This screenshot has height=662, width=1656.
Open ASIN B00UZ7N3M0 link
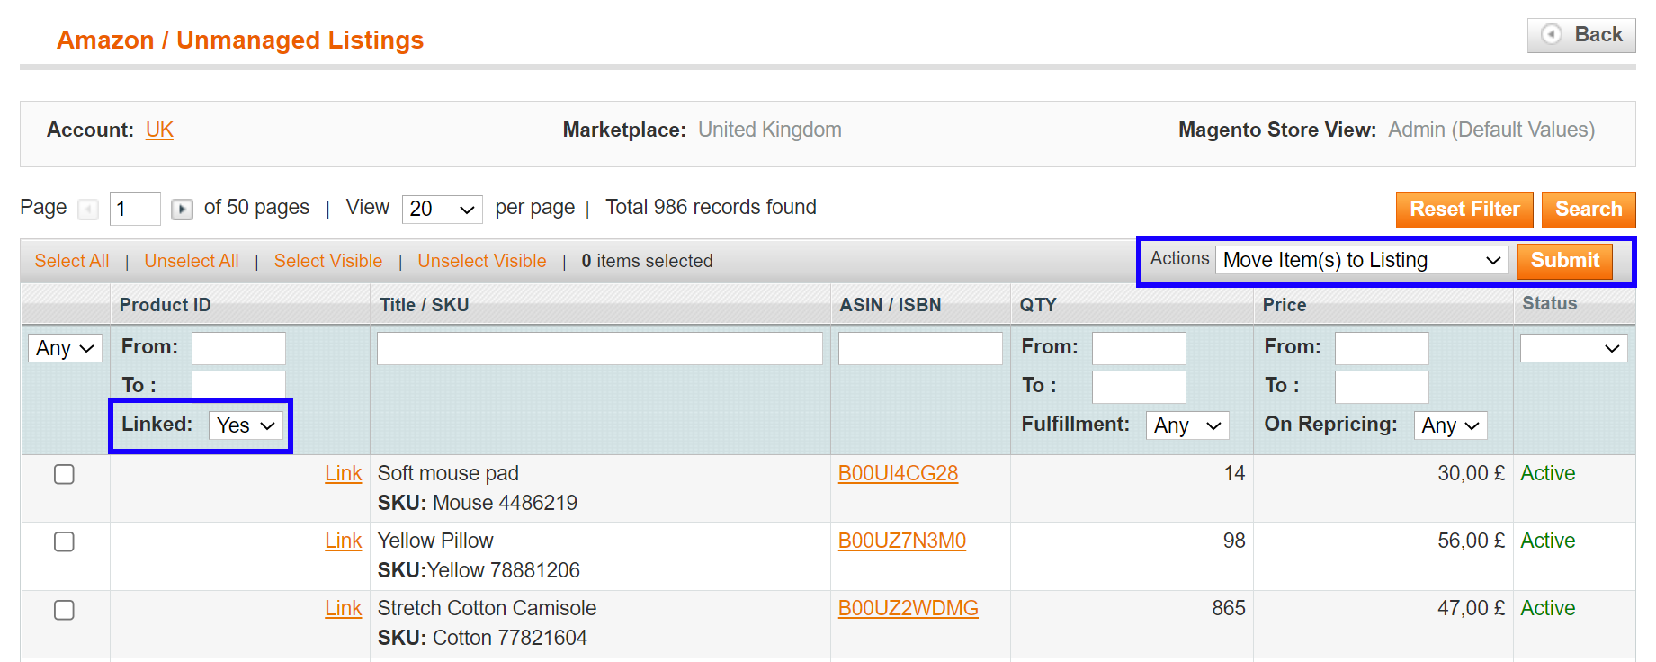902,541
